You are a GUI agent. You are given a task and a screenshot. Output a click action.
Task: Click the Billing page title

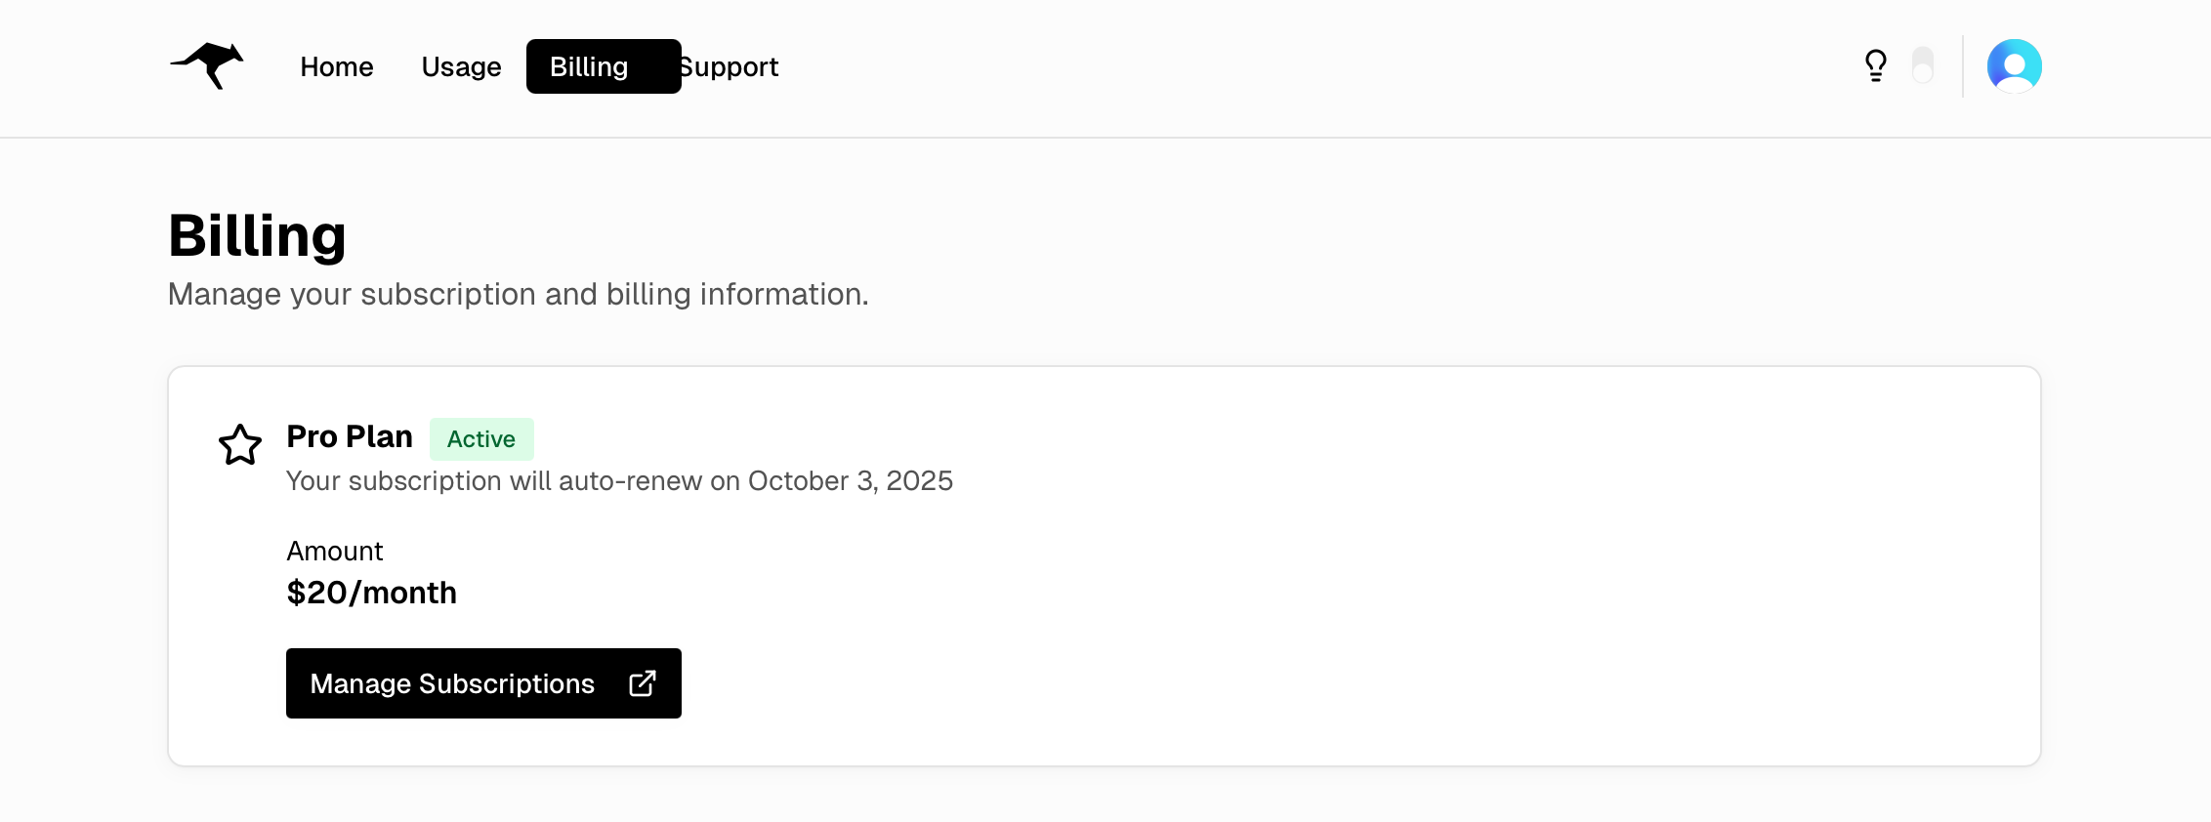point(257,234)
